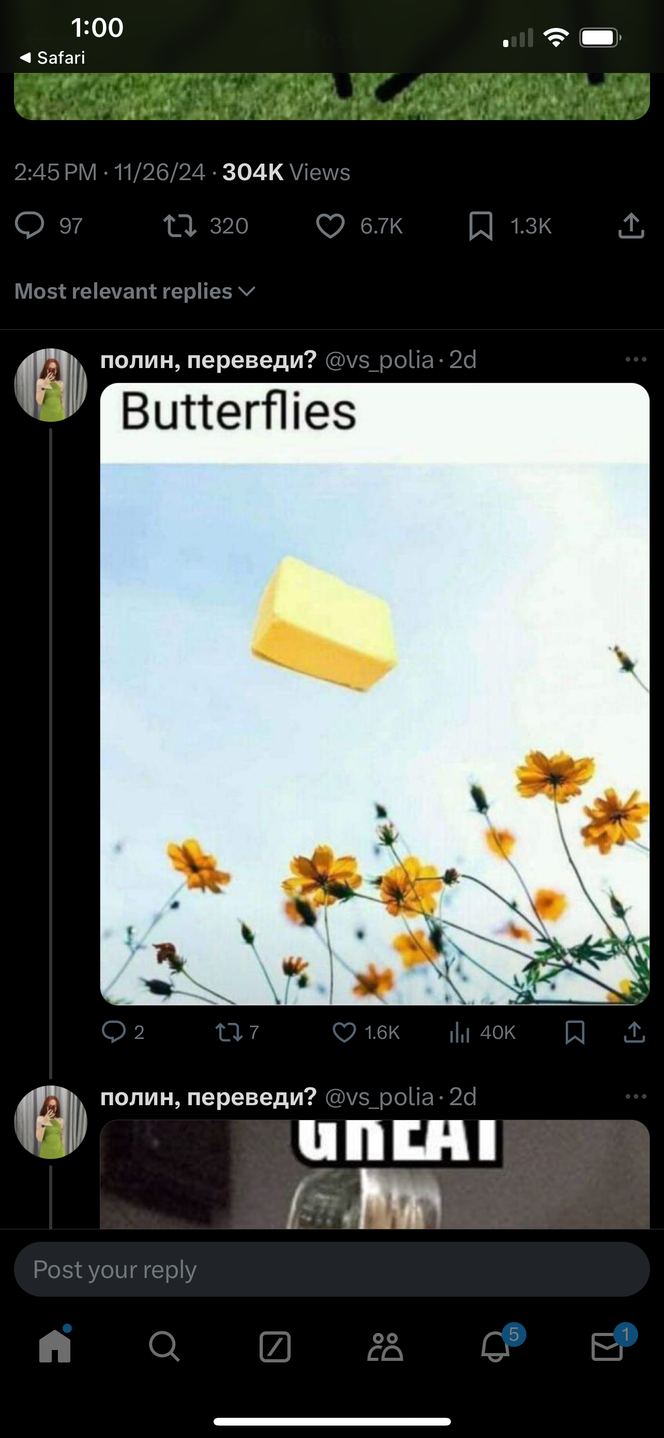Open more options on Butterflies reply

636,359
